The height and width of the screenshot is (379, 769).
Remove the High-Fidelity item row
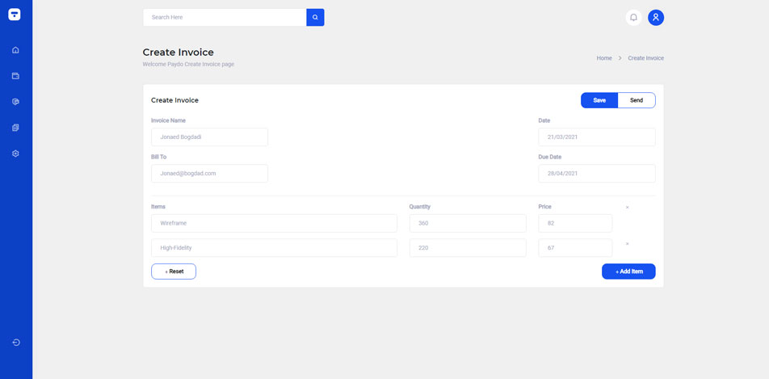pos(627,244)
